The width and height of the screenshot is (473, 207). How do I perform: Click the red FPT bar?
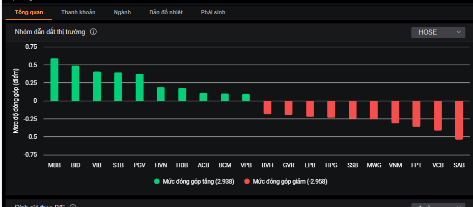coord(416,113)
